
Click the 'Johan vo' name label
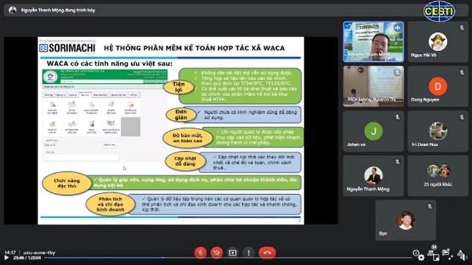pos(356,144)
